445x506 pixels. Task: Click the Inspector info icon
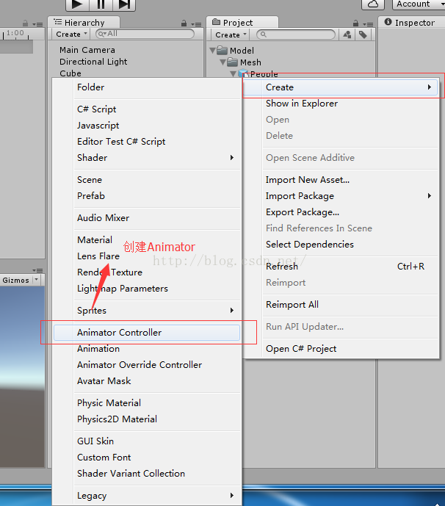tap(388, 22)
